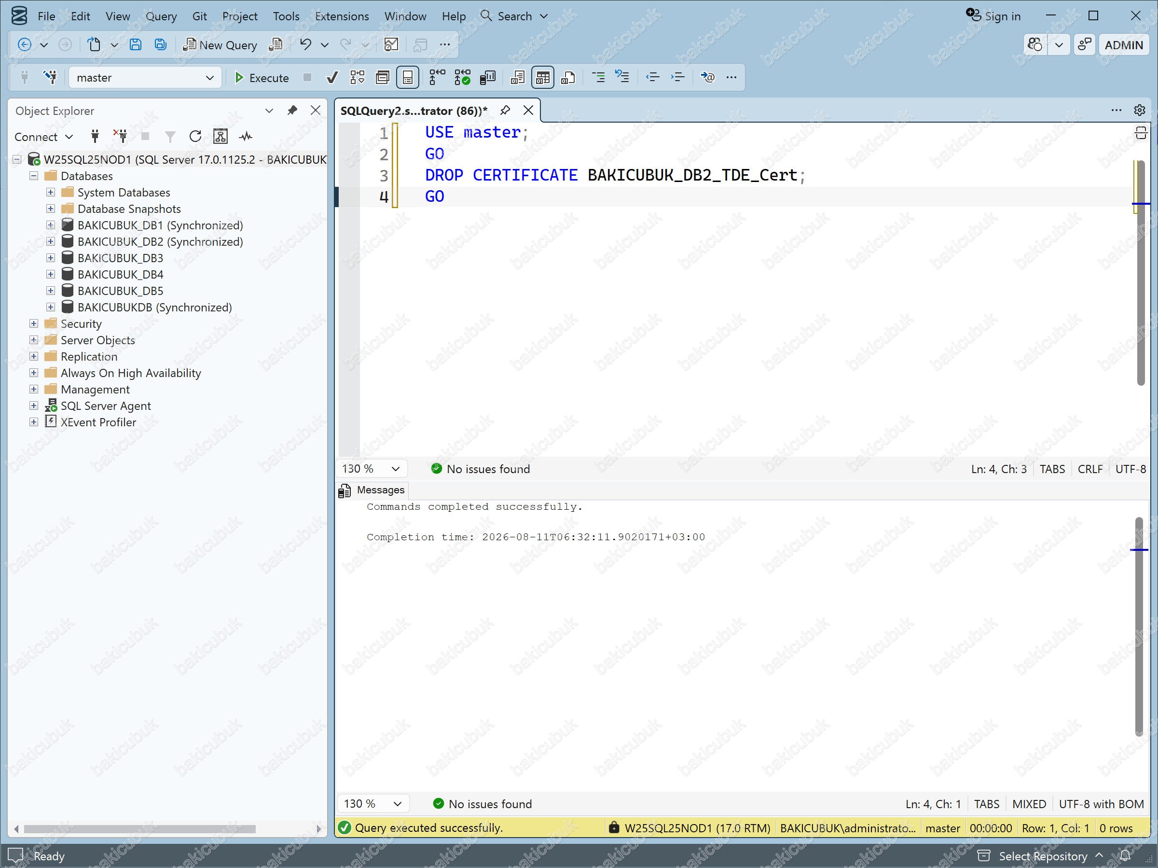The height and width of the screenshot is (868, 1158).
Task: Click the ADMIN button
Action: coord(1123,45)
